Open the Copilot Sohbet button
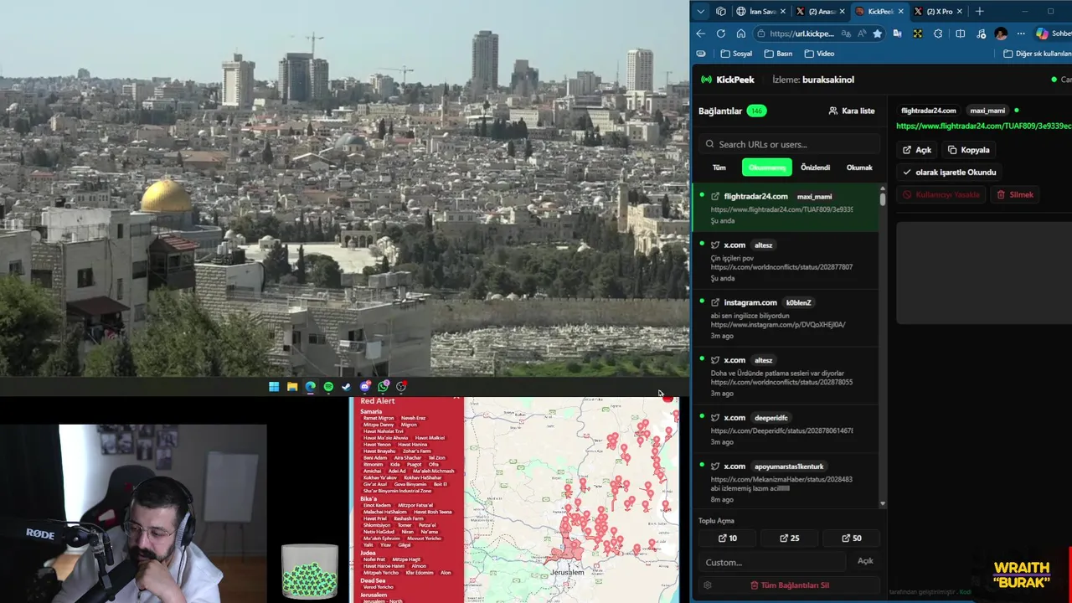 point(1054,33)
